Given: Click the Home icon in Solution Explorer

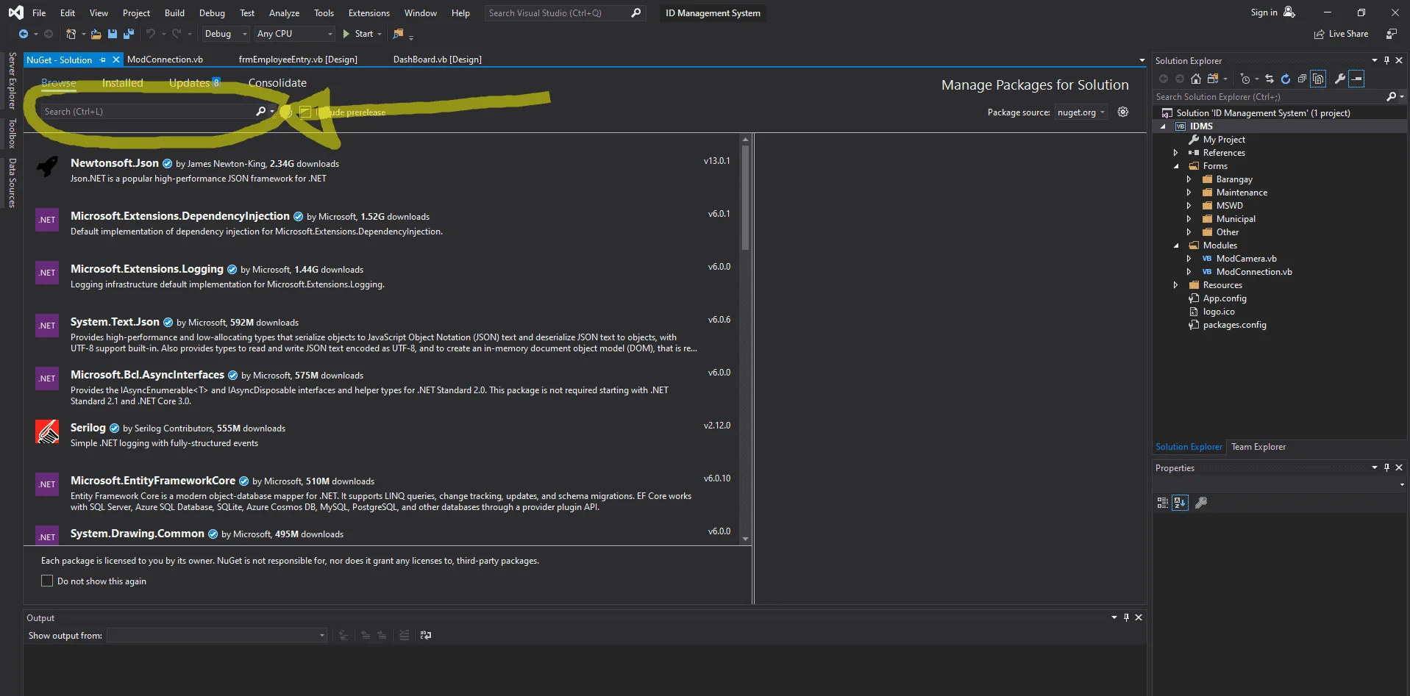Looking at the screenshot, I should [1196, 79].
